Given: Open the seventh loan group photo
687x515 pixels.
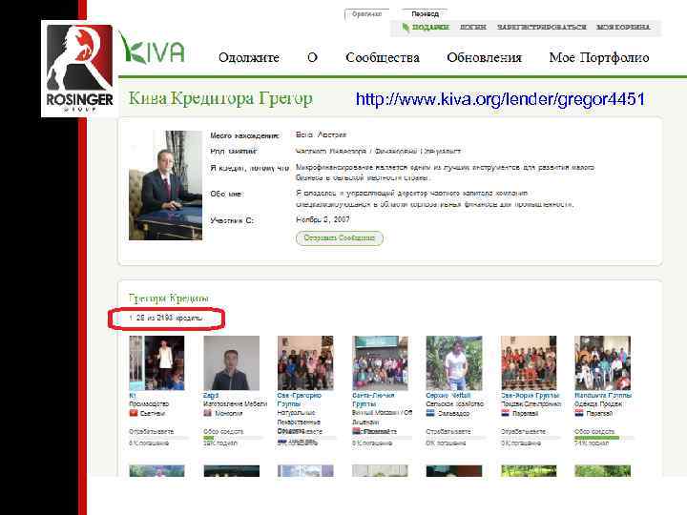Looking at the screenshot, I should [602, 363].
